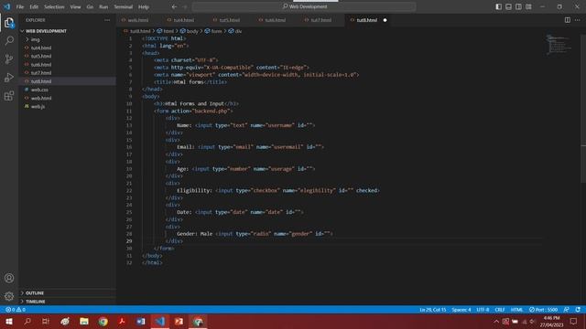586x329 pixels.
Task: Open the Search view in the activity bar
Action: (9, 40)
